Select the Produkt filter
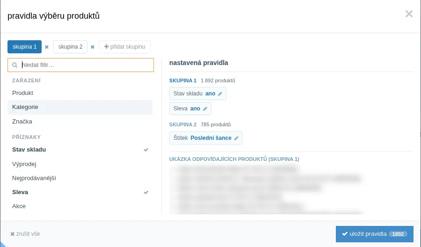The image size is (421, 247). pos(80,93)
